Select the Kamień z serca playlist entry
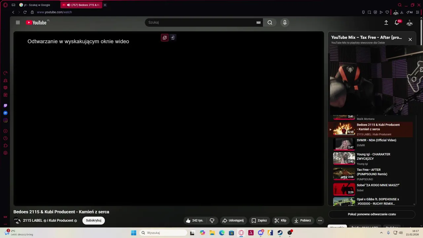The image size is (423, 238). [370, 129]
